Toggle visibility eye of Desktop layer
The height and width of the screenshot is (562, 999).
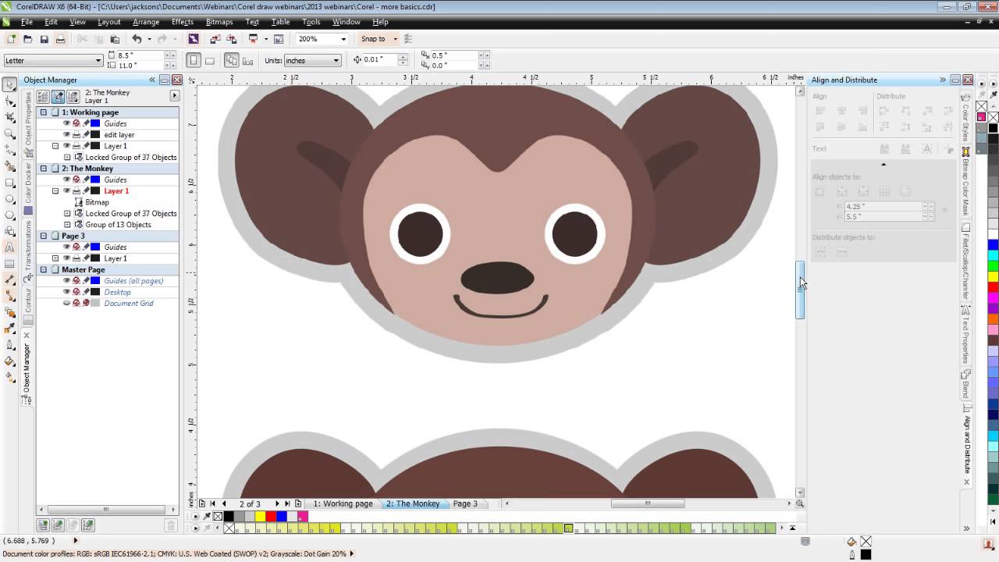click(x=66, y=292)
